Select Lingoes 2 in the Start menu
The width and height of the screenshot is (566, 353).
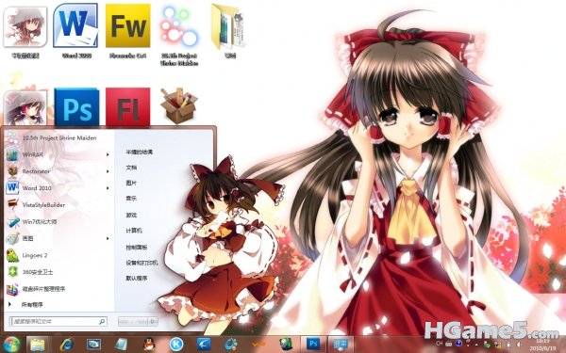coord(36,255)
